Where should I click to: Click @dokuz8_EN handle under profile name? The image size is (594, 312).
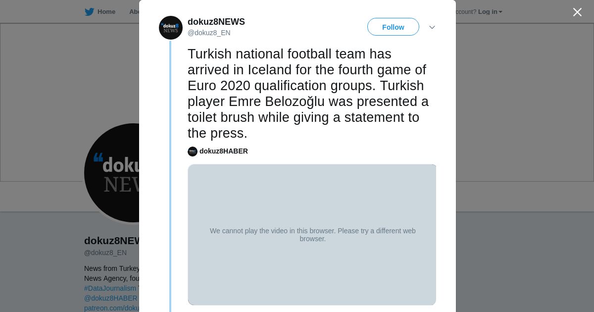105,253
